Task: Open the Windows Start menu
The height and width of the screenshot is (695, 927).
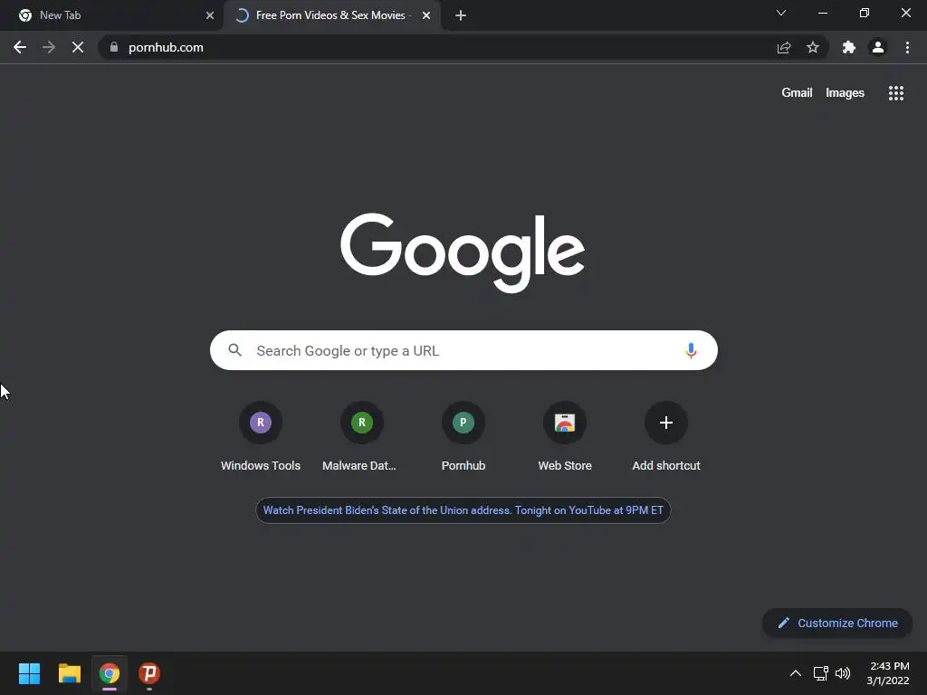Action: 30,673
